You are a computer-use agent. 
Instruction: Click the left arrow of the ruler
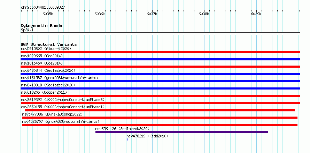click(x=22, y=11)
